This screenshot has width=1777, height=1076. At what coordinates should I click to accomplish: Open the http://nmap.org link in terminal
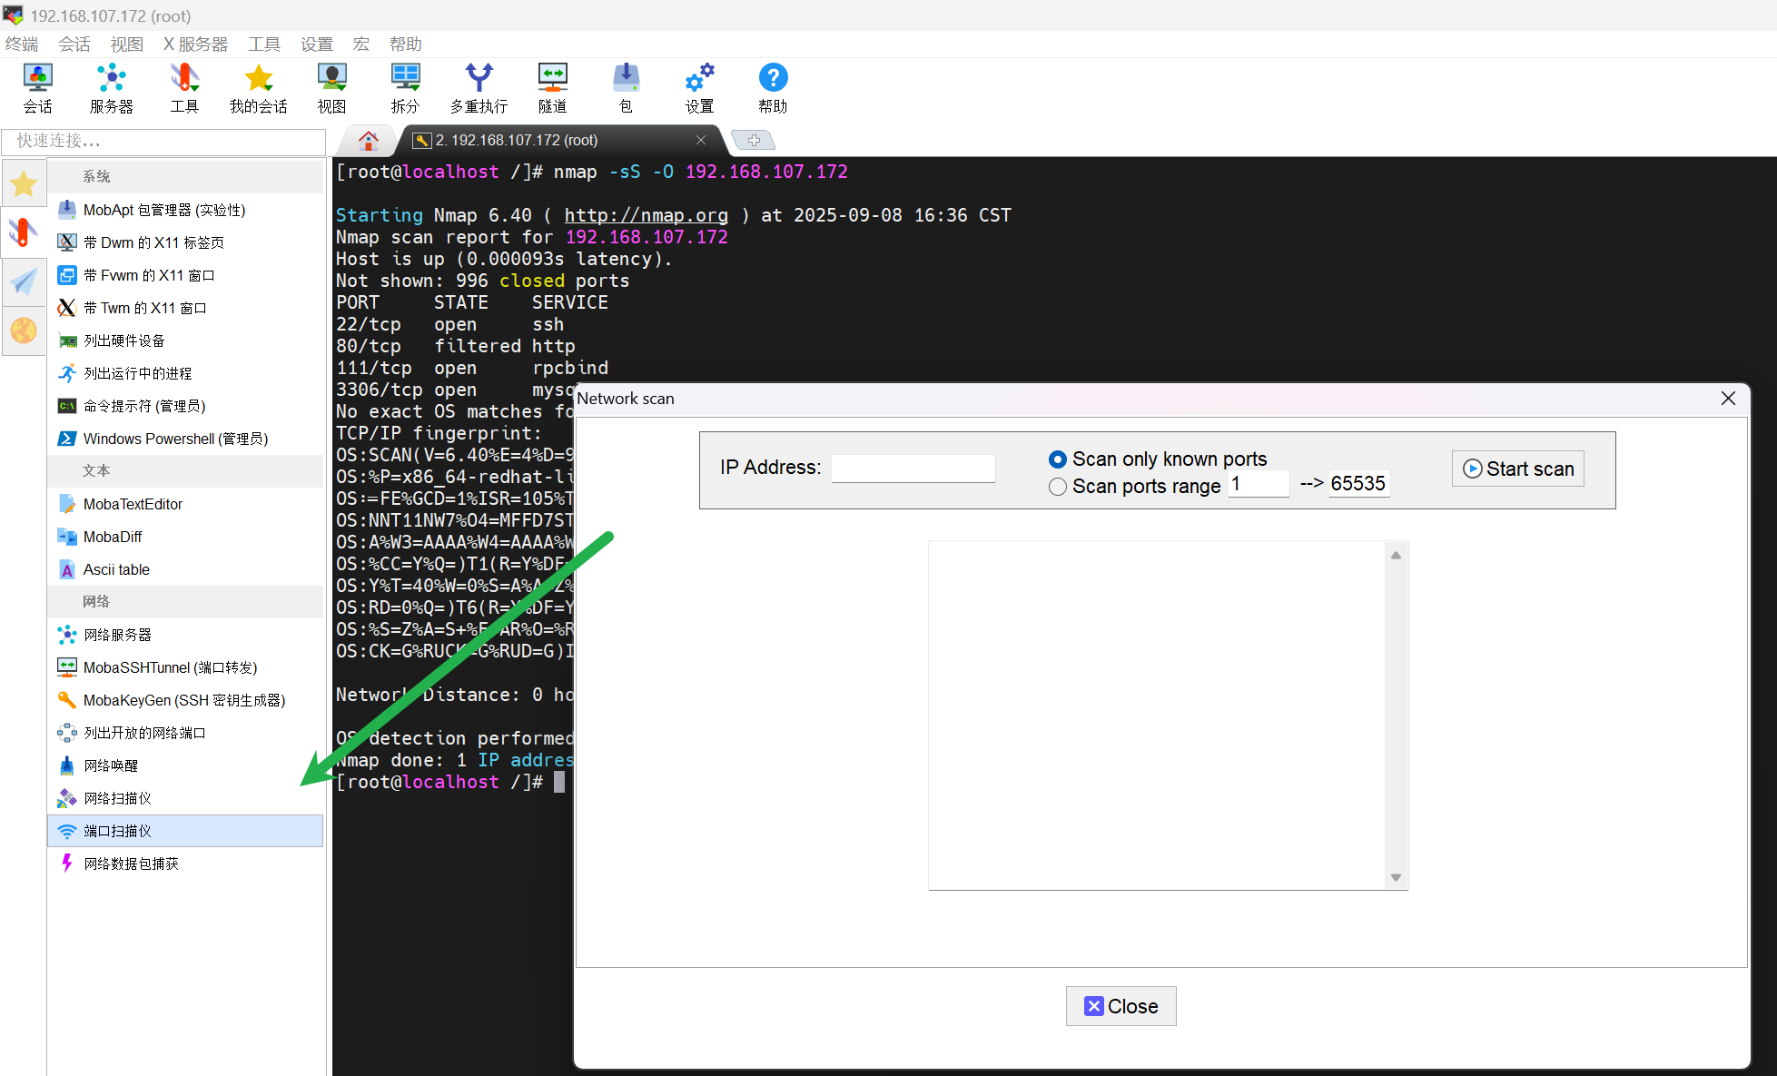click(646, 215)
